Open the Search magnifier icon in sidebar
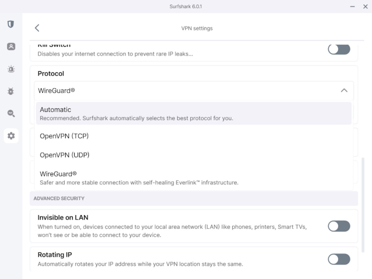 pos(11,114)
